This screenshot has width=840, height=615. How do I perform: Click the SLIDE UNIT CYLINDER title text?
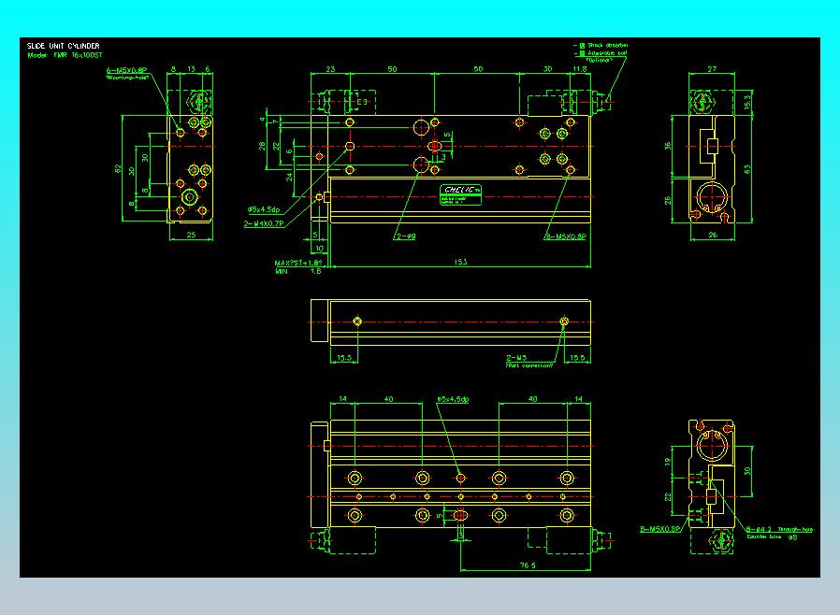[64, 46]
